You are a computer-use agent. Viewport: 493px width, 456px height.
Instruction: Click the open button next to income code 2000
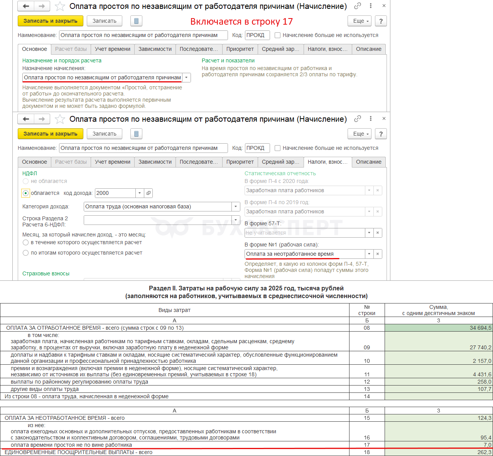[x=149, y=193]
